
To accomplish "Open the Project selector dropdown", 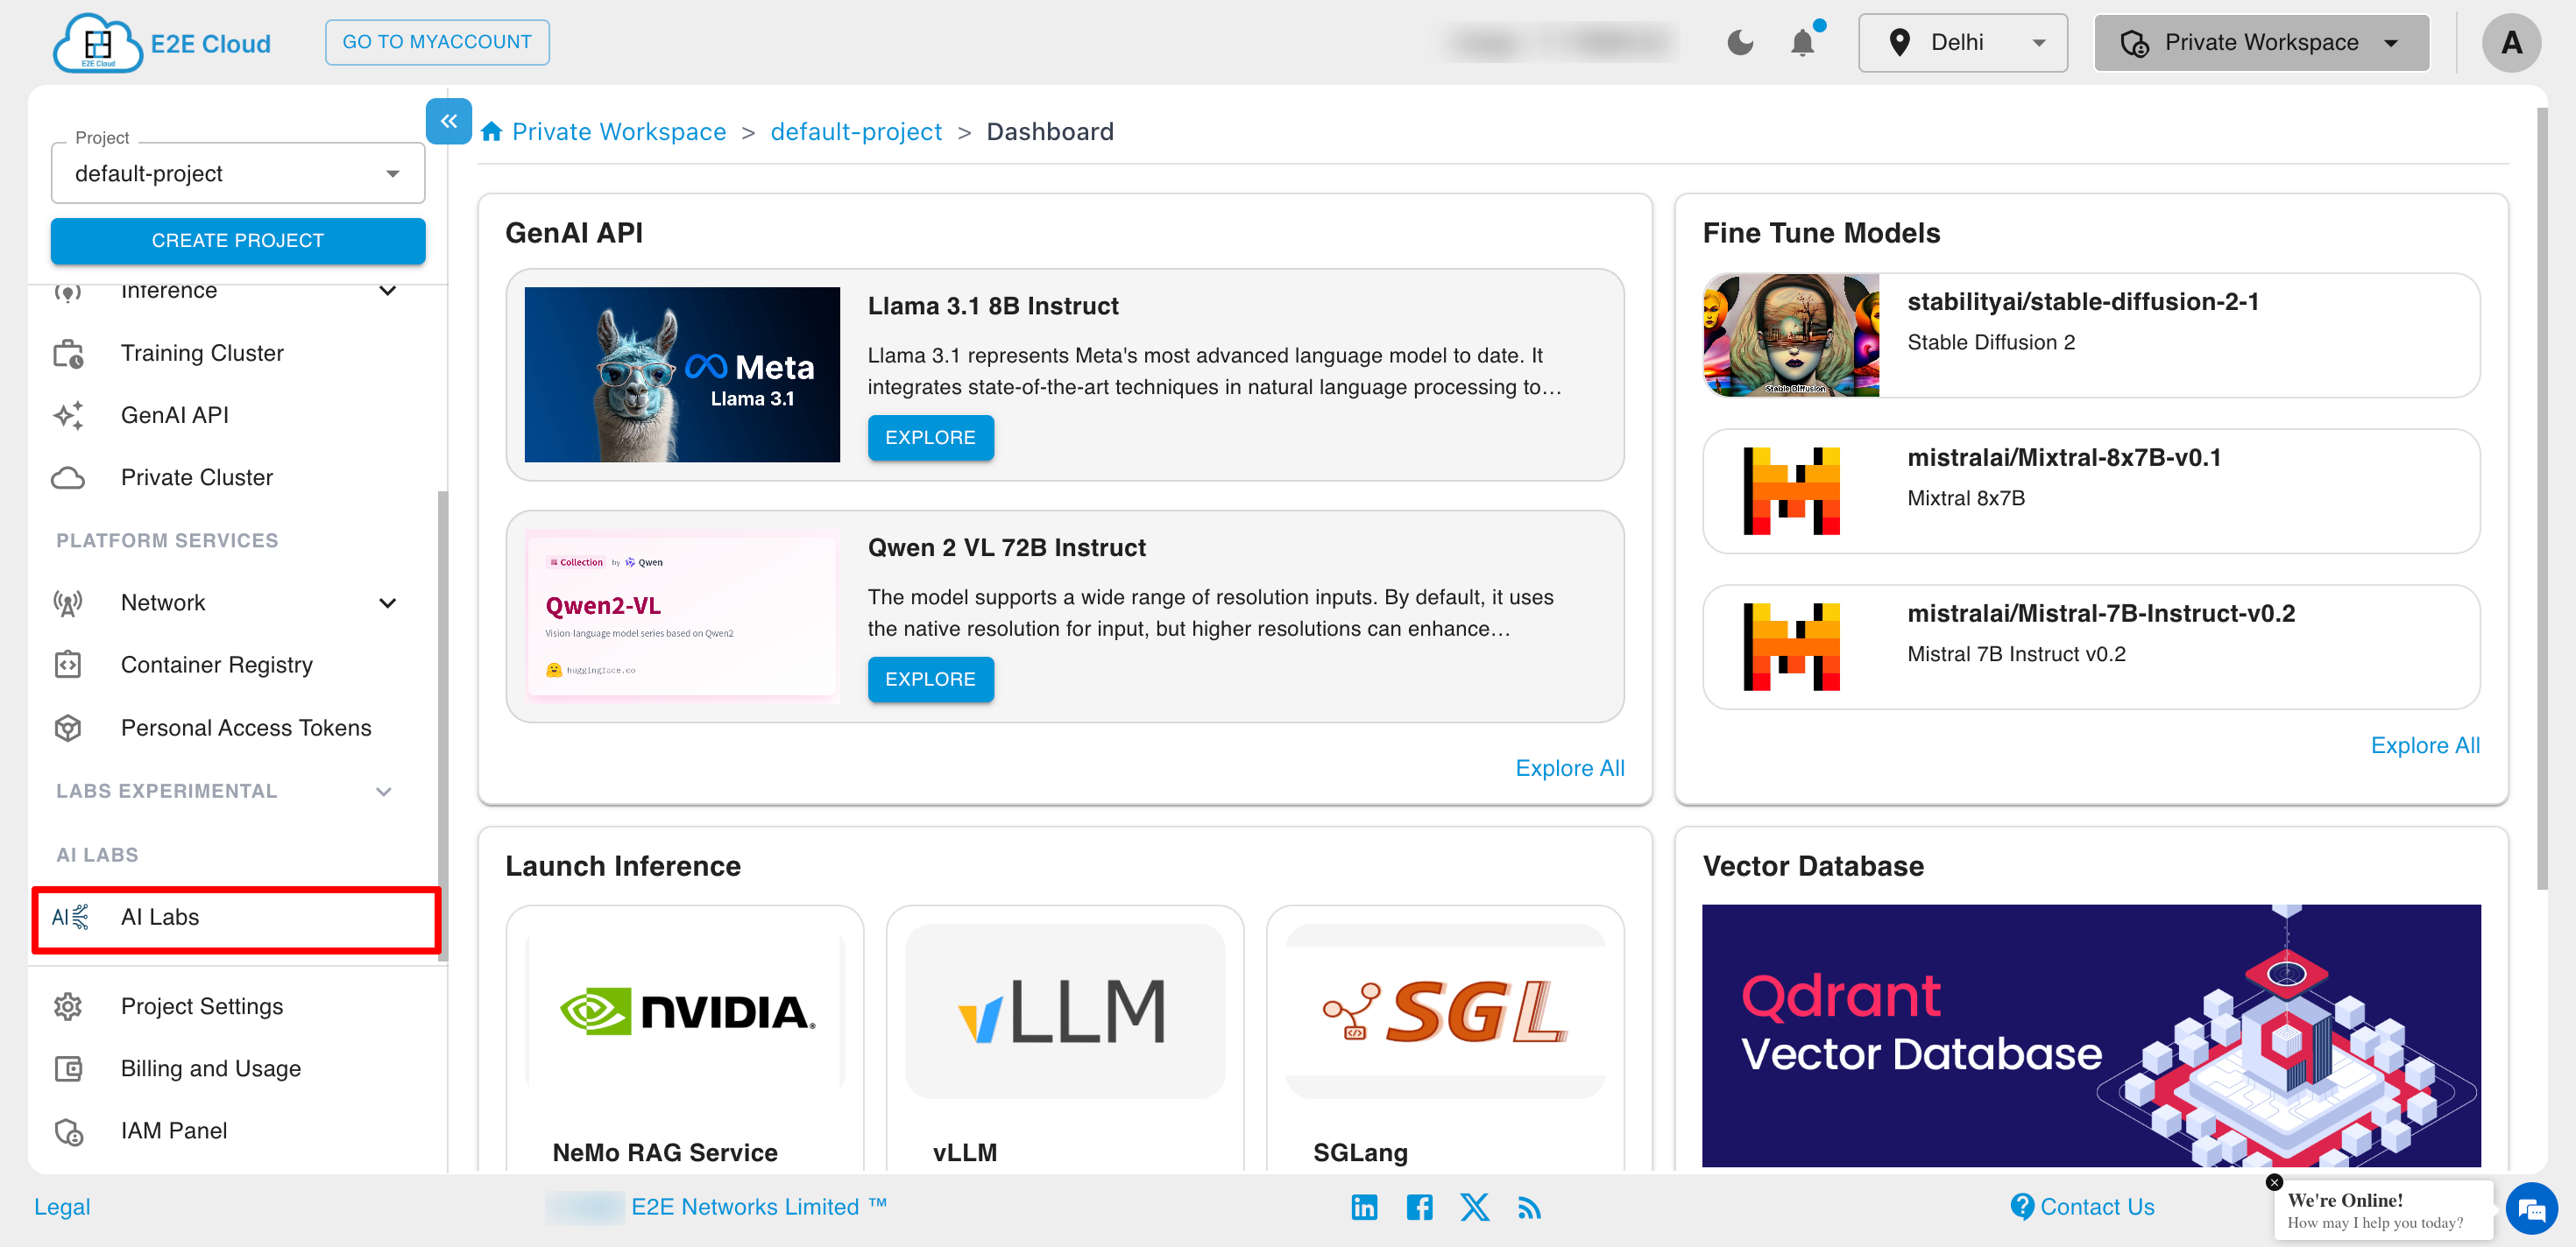I will (x=238, y=173).
